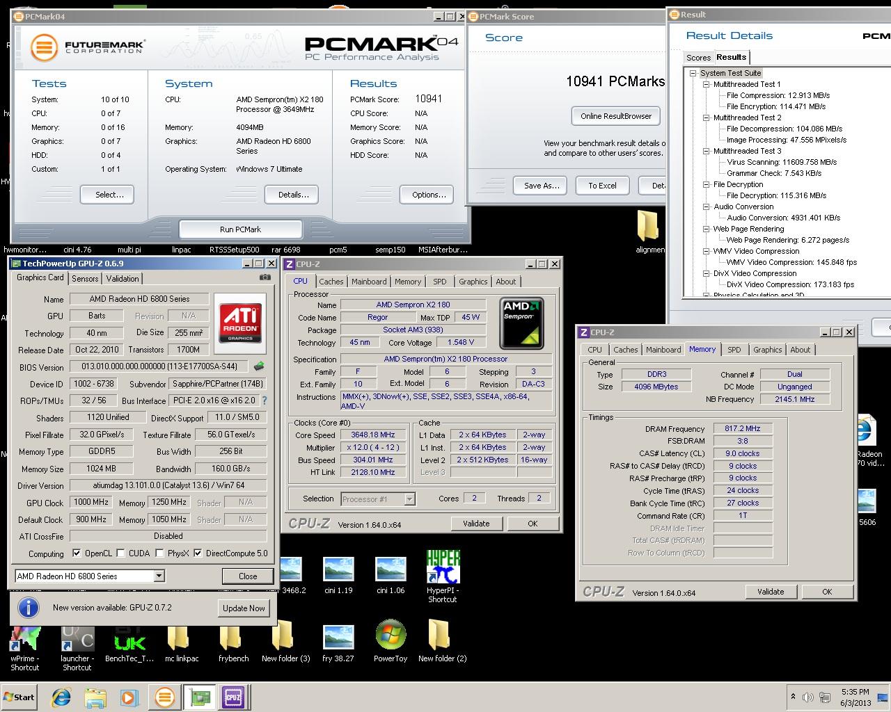Click Internet Explorer in the taskbar
The image size is (891, 712).
[62, 697]
